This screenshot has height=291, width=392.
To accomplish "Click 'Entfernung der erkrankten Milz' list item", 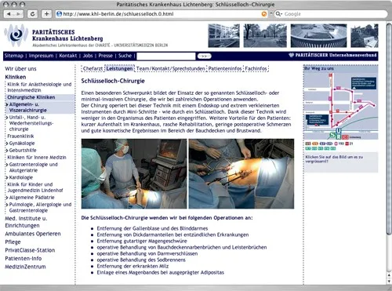I will 132,266.
